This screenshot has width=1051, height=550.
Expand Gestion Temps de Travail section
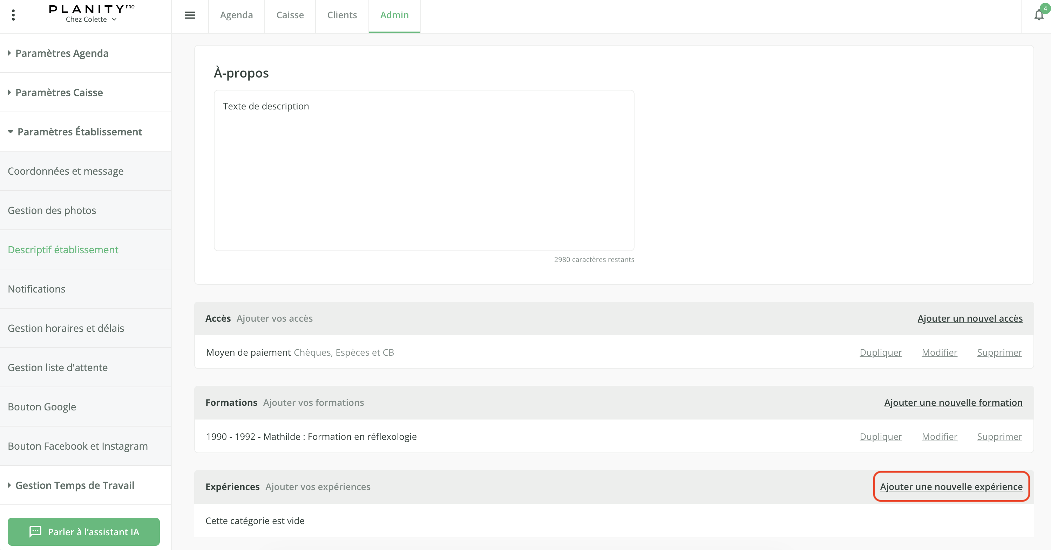tap(74, 485)
